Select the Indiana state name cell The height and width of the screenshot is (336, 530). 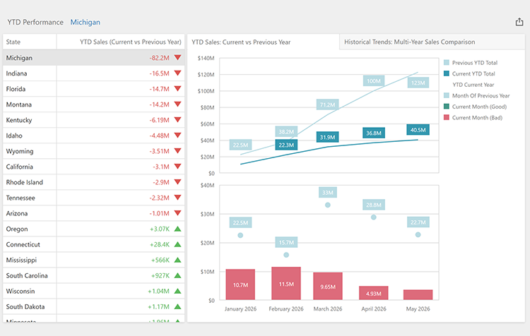[30, 73]
